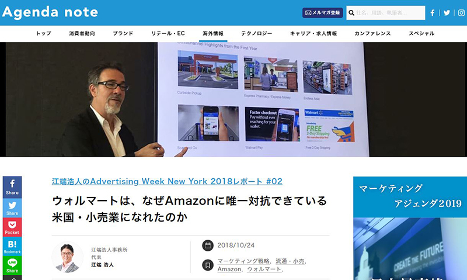Click the search magnifier icon
This screenshot has width=467, height=280.
pyautogui.click(x=351, y=13)
